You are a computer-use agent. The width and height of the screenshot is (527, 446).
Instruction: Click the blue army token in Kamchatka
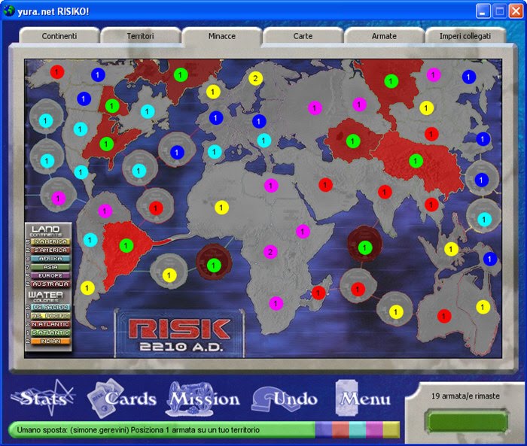(x=468, y=77)
